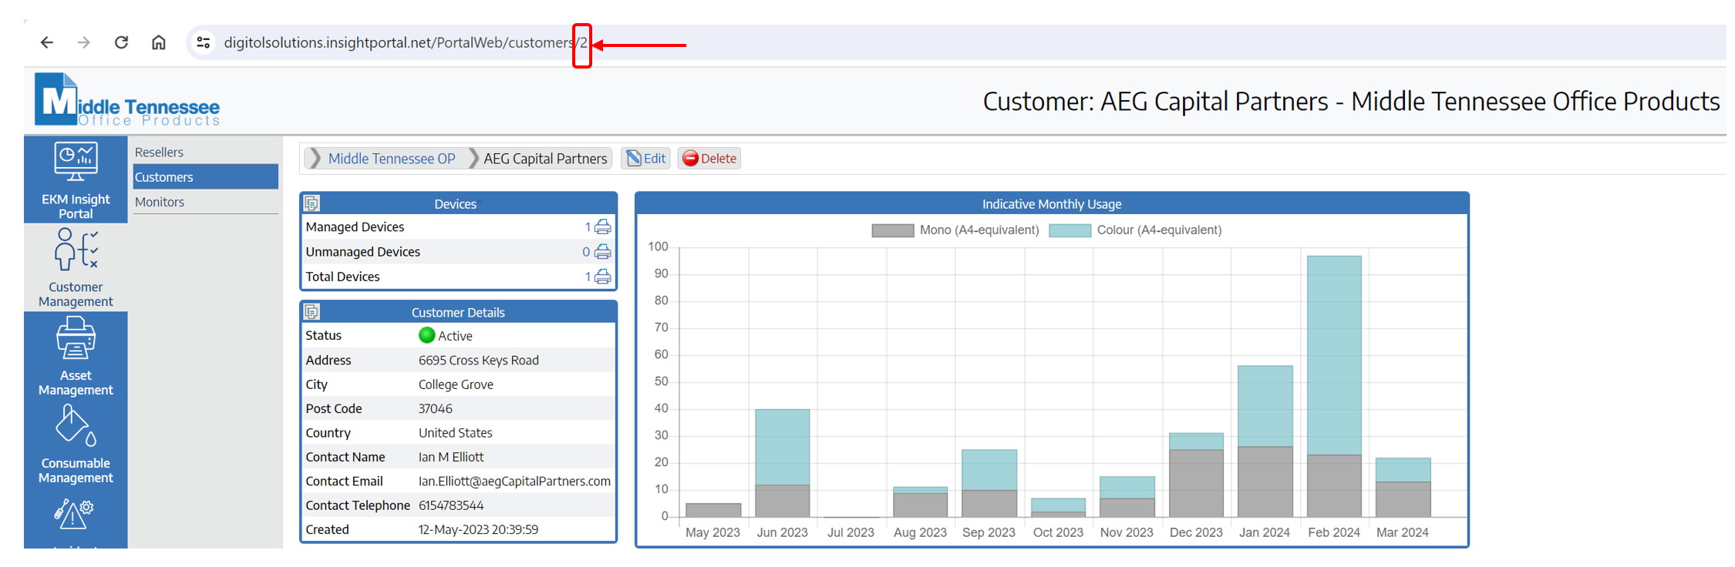
Task: Delete the customer record
Action: 709,159
